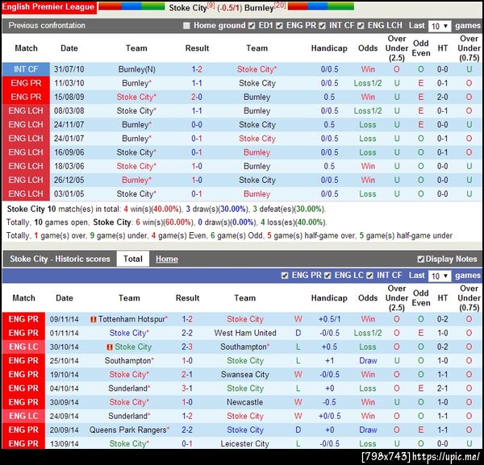
Task: Click the date 09/11/14
Action: (65, 319)
